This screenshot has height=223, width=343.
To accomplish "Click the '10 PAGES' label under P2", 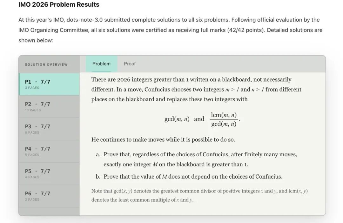I will click(x=33, y=110).
